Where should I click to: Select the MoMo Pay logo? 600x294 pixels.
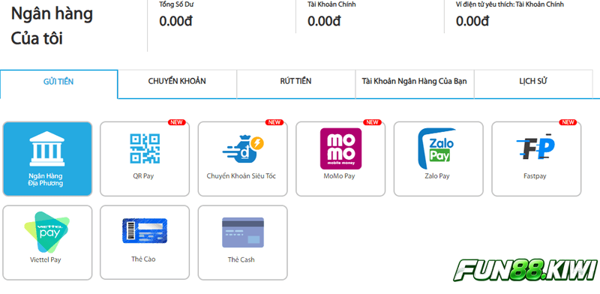pos(340,148)
